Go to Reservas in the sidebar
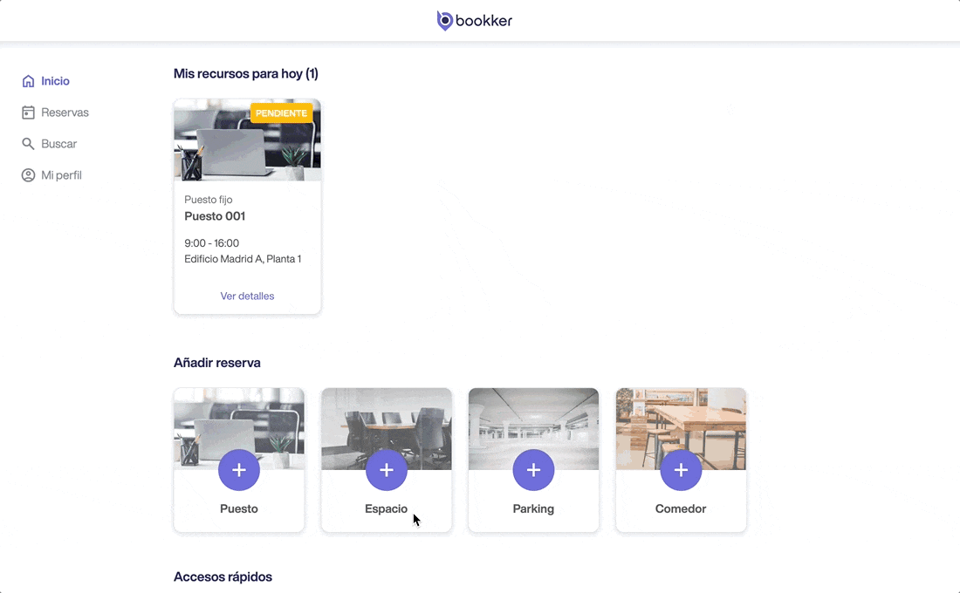 (65, 112)
